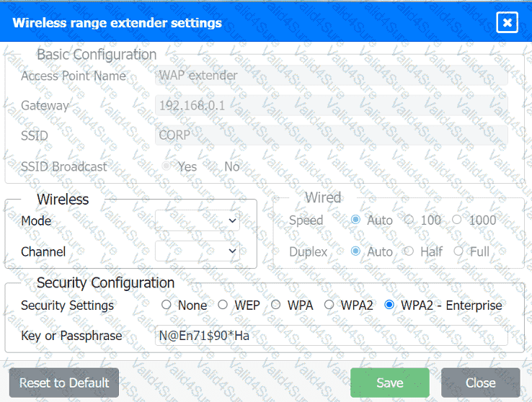The height and width of the screenshot is (402, 532).
Task: Open the wireless Mode dropdown
Action: coord(198,220)
